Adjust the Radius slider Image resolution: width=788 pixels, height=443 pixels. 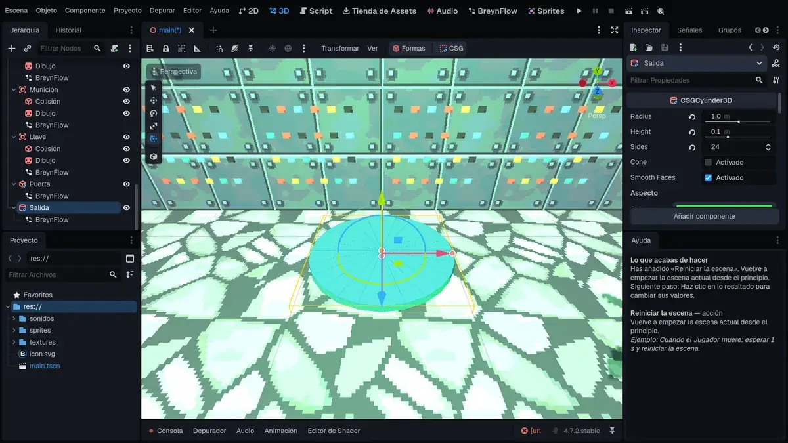tap(737, 121)
